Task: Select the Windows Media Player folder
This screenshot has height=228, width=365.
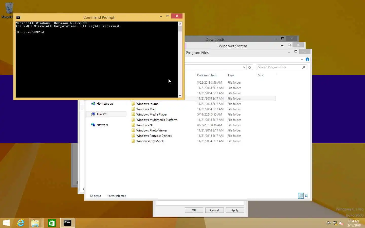Action: pos(152,115)
